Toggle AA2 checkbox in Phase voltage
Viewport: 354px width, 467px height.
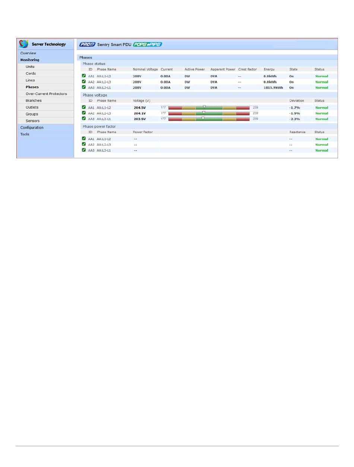click(x=84, y=112)
